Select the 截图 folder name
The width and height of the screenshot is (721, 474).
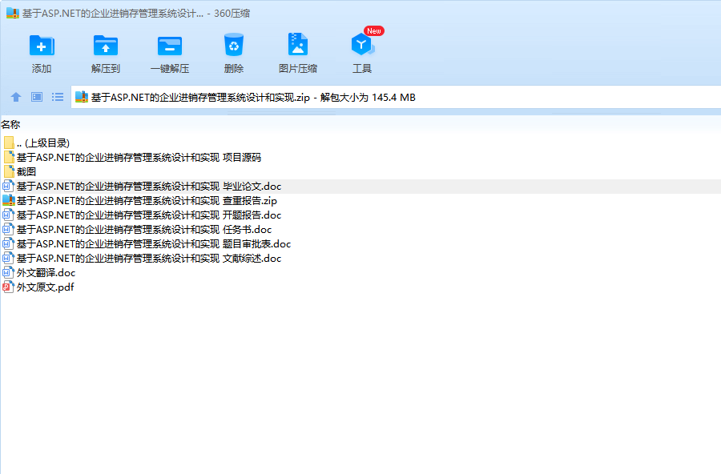pos(26,171)
